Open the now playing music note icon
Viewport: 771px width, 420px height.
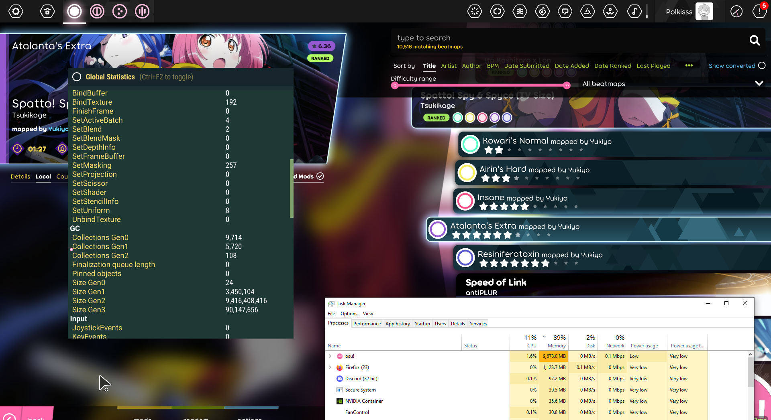[x=634, y=11]
